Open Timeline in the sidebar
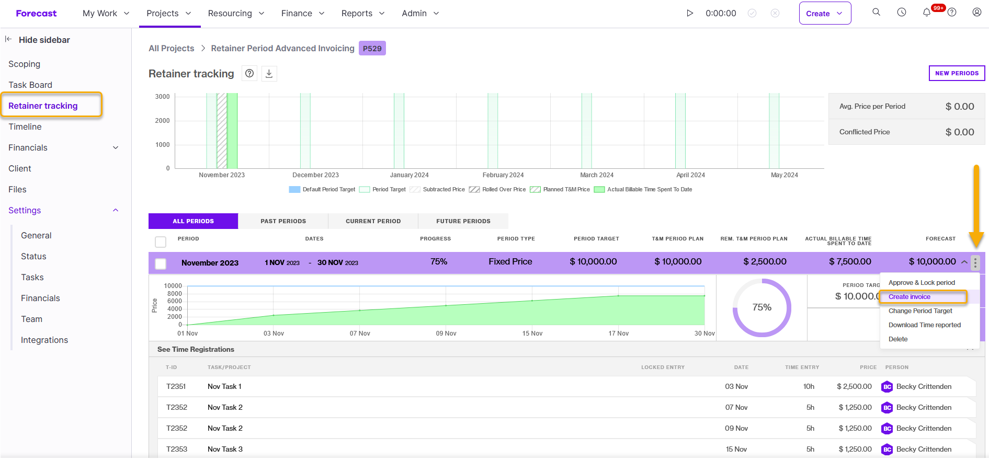Screen dimensions: 989x460 (25, 126)
